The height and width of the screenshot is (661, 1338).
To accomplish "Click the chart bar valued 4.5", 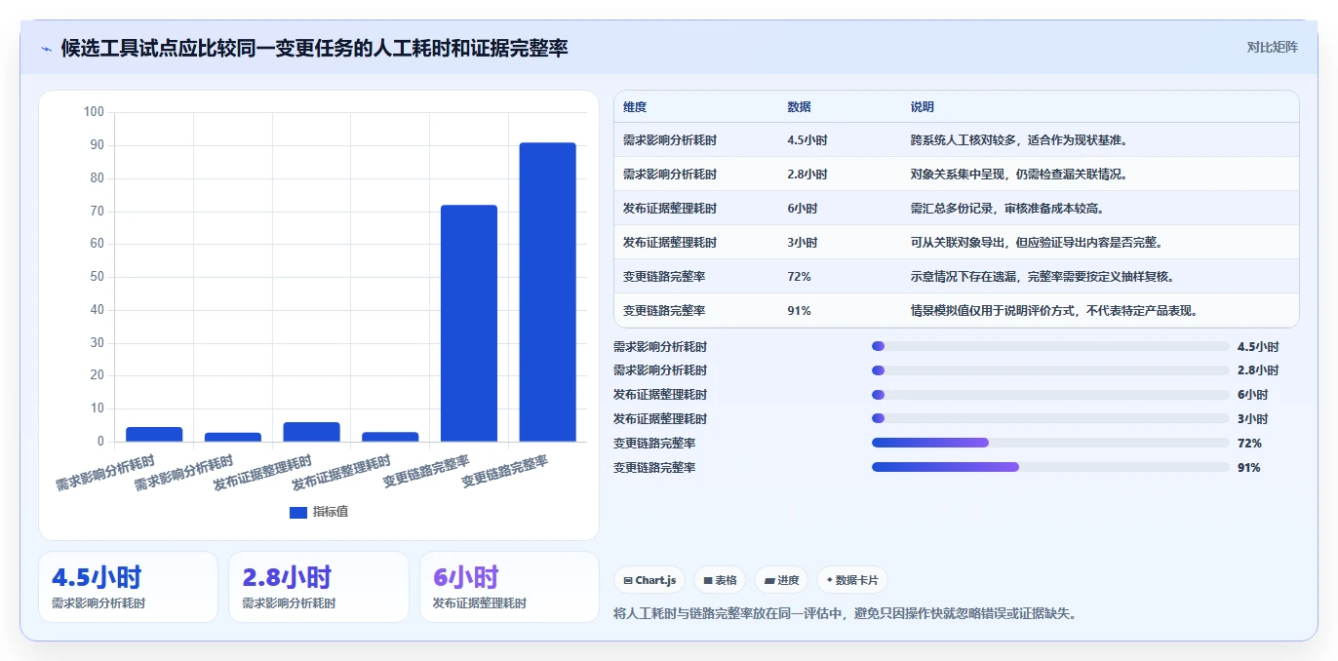I will pyautogui.click(x=154, y=435).
